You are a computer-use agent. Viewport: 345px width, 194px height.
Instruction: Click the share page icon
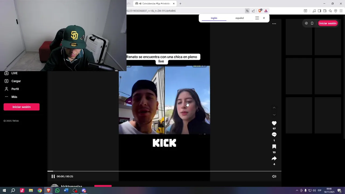point(253,11)
